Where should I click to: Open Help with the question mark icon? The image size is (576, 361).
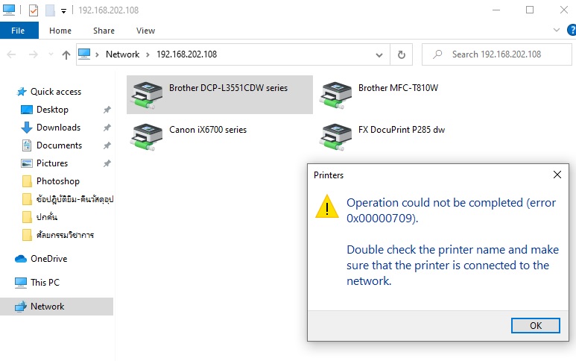point(572,30)
